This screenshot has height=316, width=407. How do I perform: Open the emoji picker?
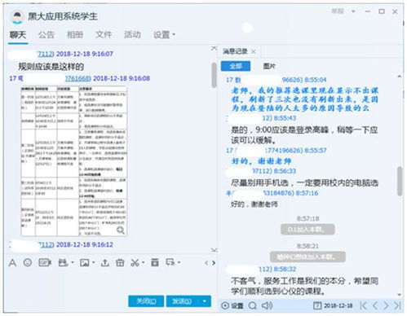pyautogui.click(x=28, y=262)
